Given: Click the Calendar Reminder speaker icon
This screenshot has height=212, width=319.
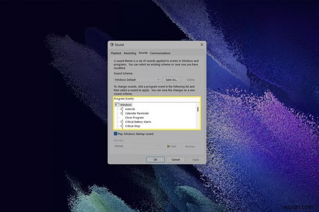Looking at the screenshot, I should tap(122, 113).
